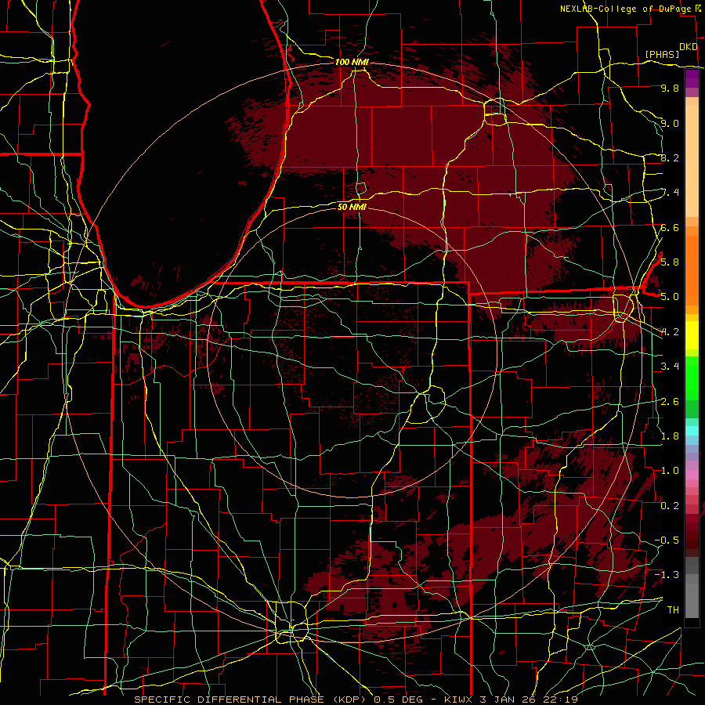Click the 9.8 value on the color scale

coord(670,88)
